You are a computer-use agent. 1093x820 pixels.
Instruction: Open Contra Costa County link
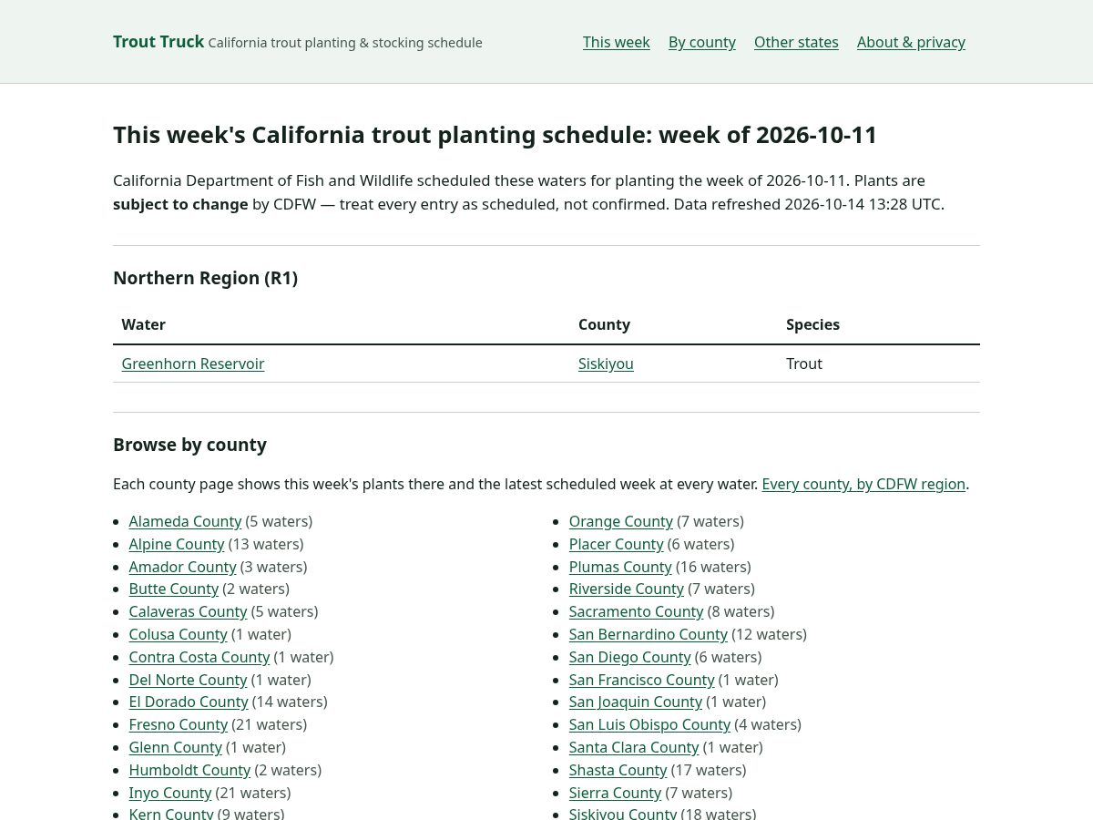click(199, 657)
